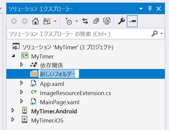Click the Sync with Active Document icon

pos(85,21)
